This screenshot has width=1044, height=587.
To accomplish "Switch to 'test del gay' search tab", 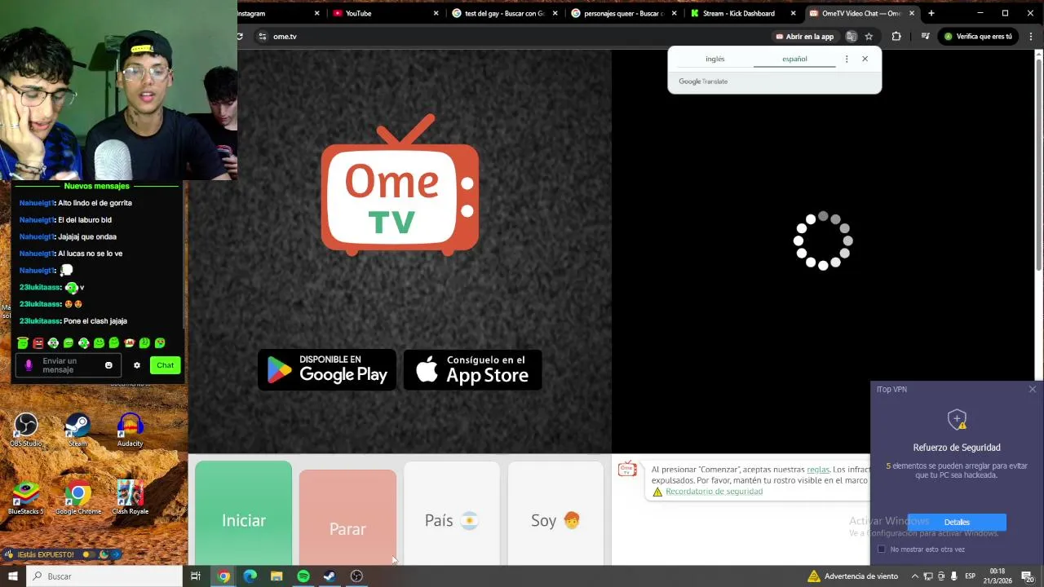I will [x=505, y=13].
